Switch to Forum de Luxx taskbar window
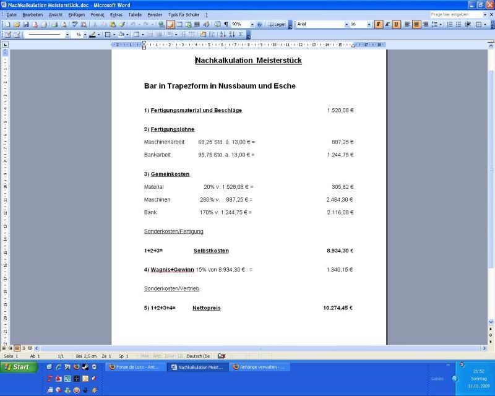This screenshot has height=396, width=495. pyautogui.click(x=136, y=367)
